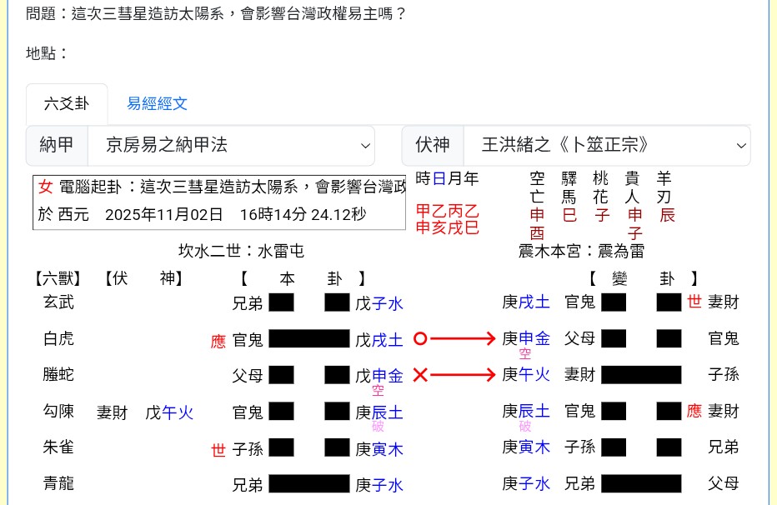Toggle the 女 gender label
Viewport: 777px width, 505px height.
[45, 187]
